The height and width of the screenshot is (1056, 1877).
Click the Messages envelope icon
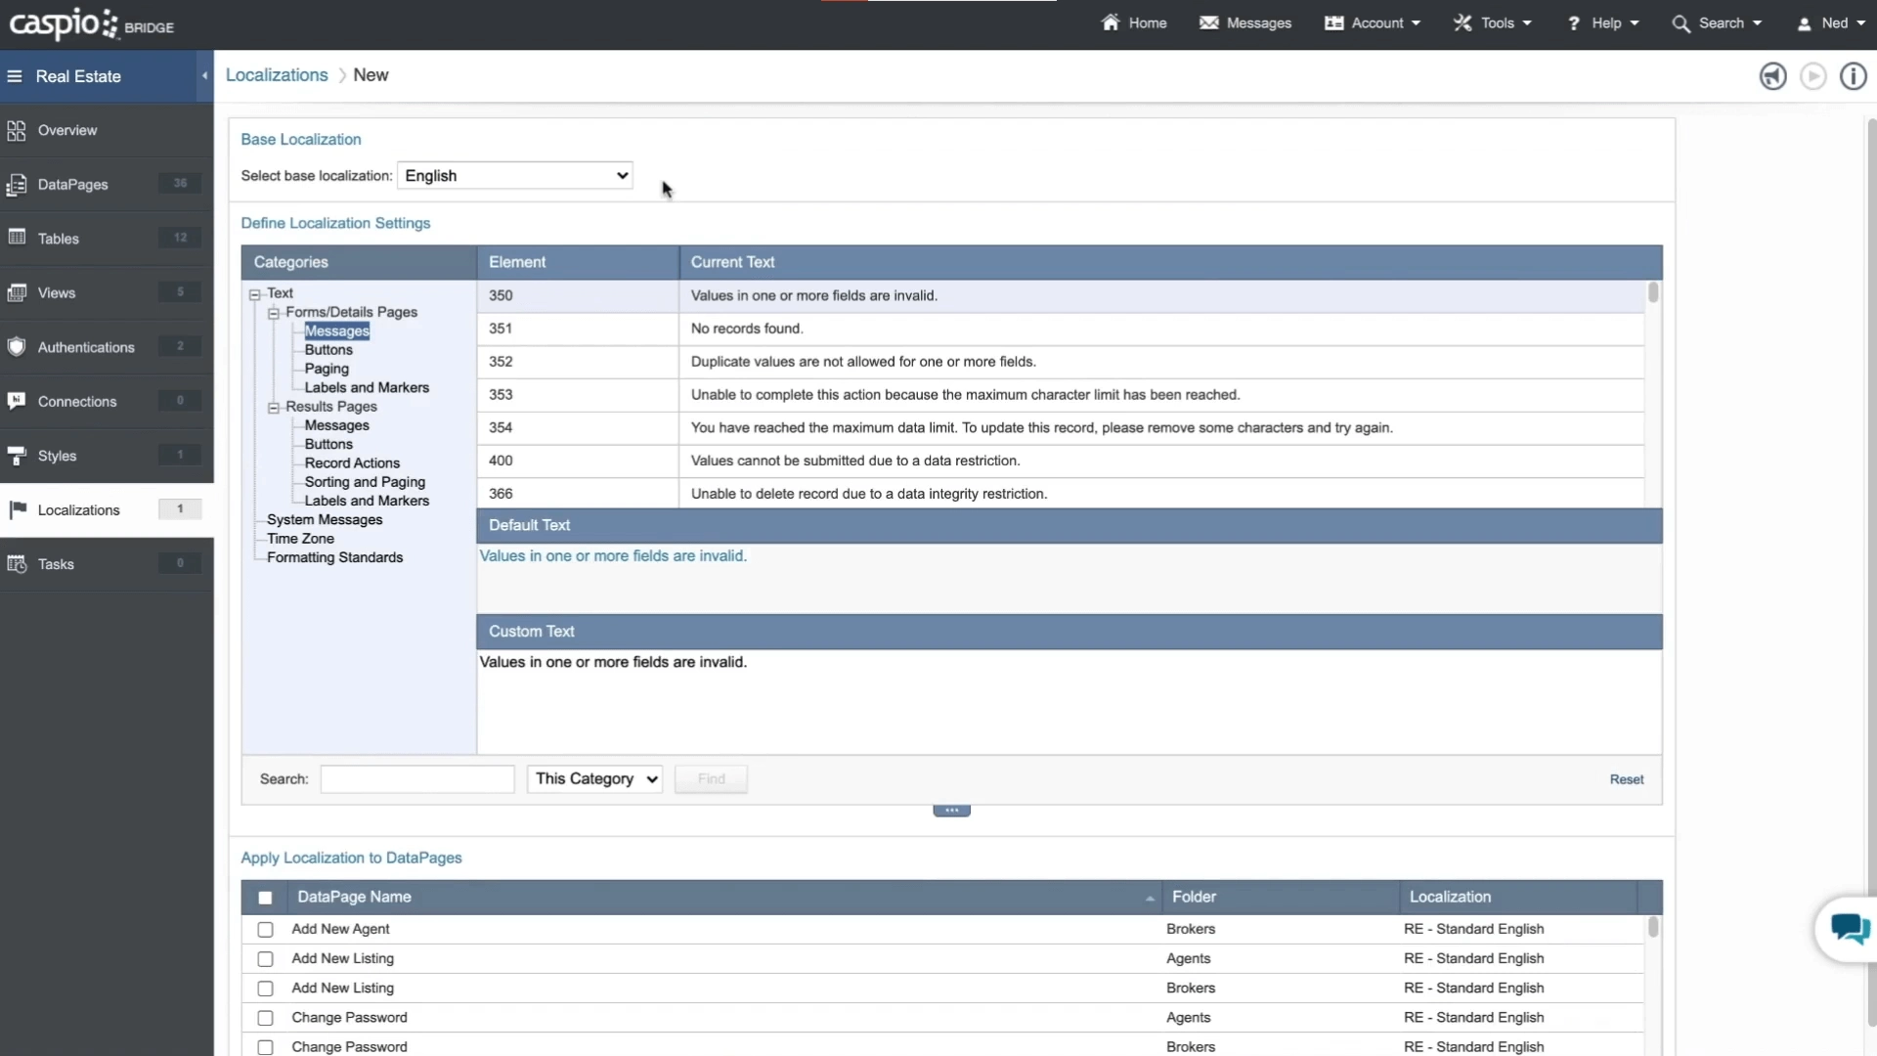tap(1209, 22)
